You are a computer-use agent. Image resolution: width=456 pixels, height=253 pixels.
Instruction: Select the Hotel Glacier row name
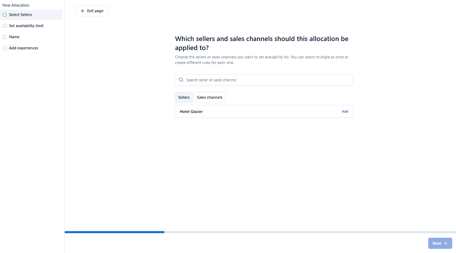click(x=191, y=112)
